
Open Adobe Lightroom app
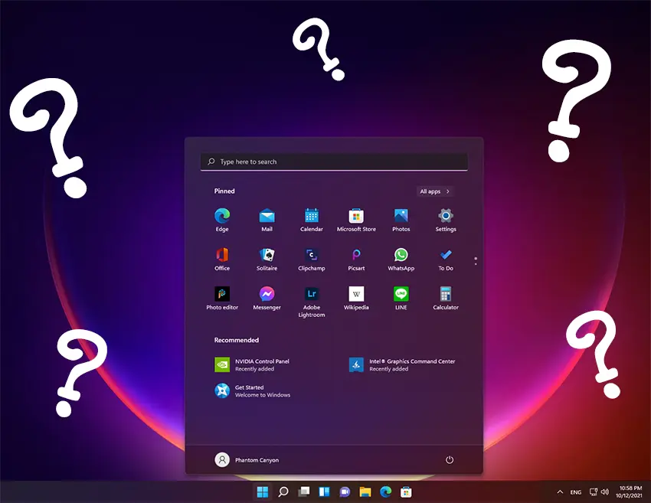(312, 294)
